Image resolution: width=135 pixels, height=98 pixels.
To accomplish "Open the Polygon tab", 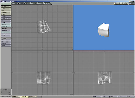I will click(35, 3).
